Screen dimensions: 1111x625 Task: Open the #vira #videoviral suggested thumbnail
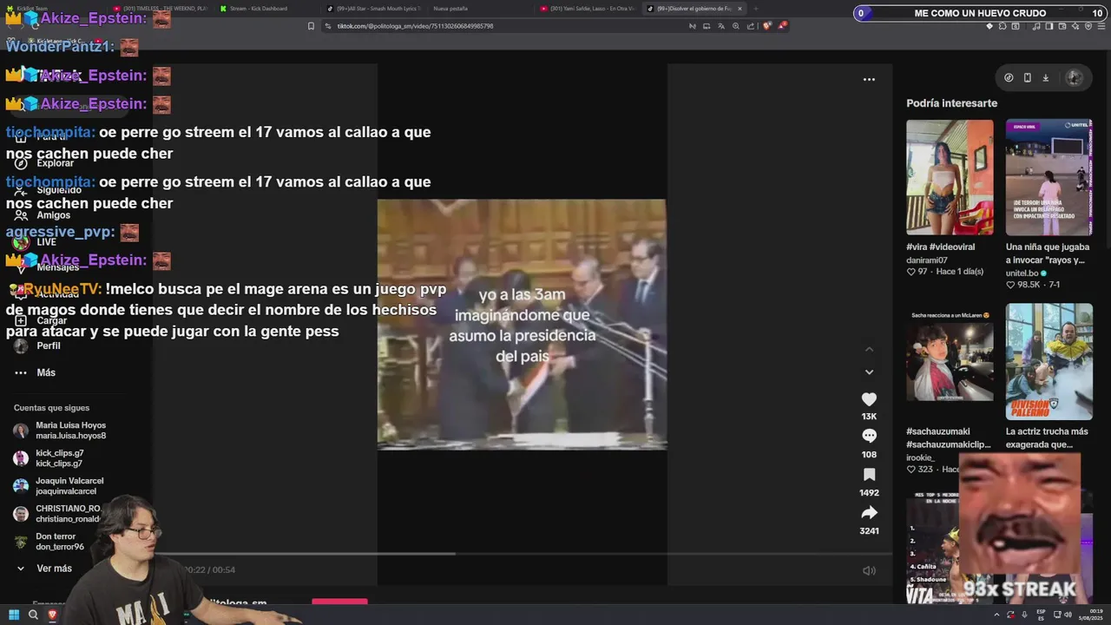tap(950, 177)
